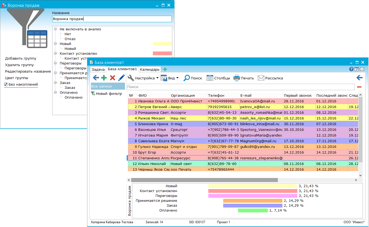This screenshot has height=227, width=369.
Task: Open help question mark icon
Action: click(351, 69)
